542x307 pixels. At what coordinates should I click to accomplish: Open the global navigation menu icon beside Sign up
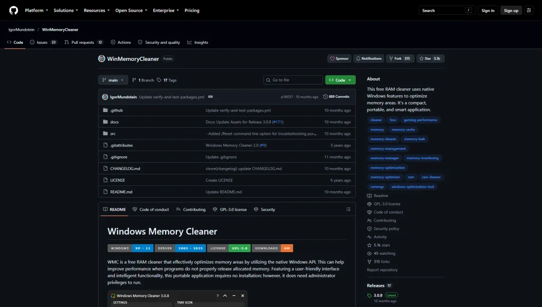[529, 11]
